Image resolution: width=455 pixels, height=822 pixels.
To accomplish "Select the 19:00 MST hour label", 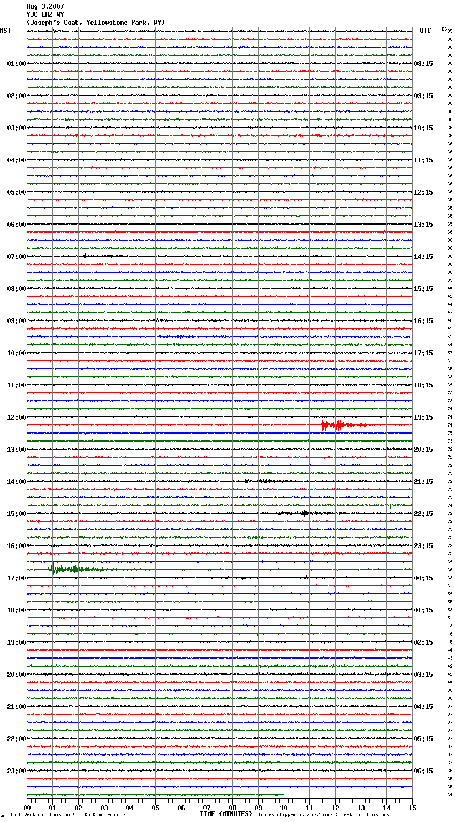I will [17, 642].
